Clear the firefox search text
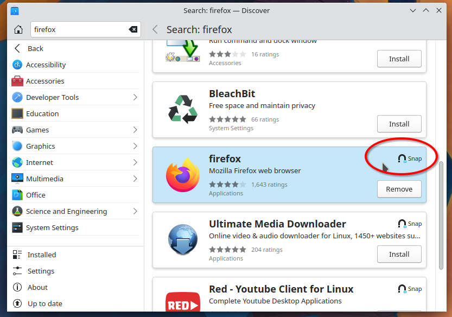The height and width of the screenshot is (317, 452). [133, 29]
